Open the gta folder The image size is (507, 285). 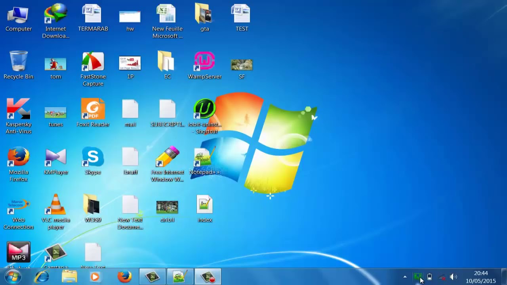pos(204,18)
